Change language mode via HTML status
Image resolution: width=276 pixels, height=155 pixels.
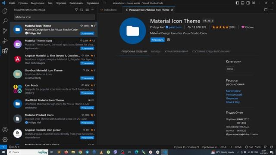pos(238,147)
